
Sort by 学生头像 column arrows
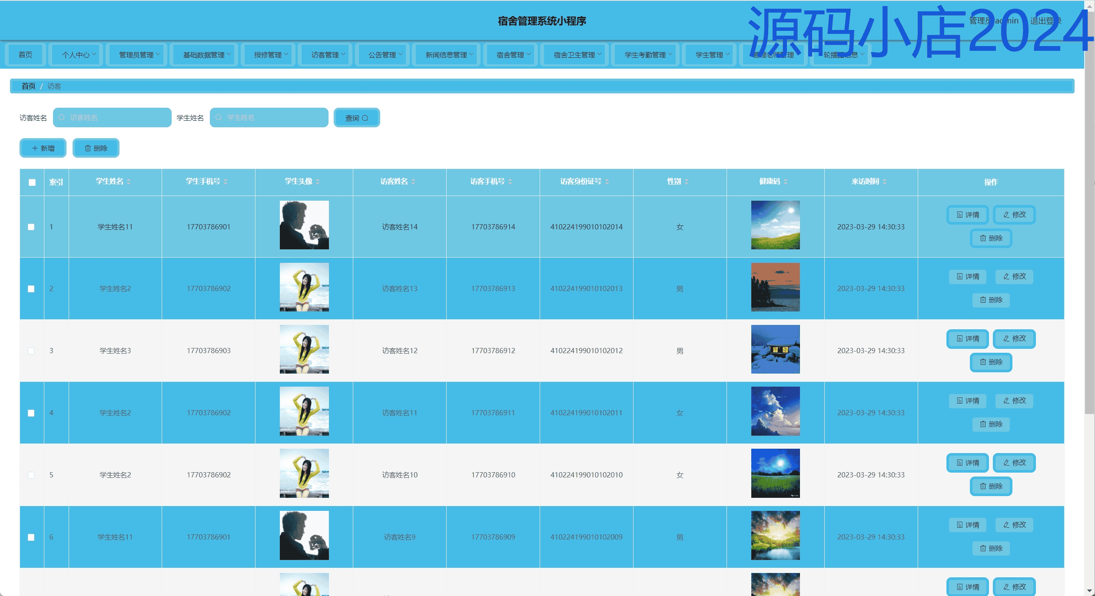[x=318, y=182]
